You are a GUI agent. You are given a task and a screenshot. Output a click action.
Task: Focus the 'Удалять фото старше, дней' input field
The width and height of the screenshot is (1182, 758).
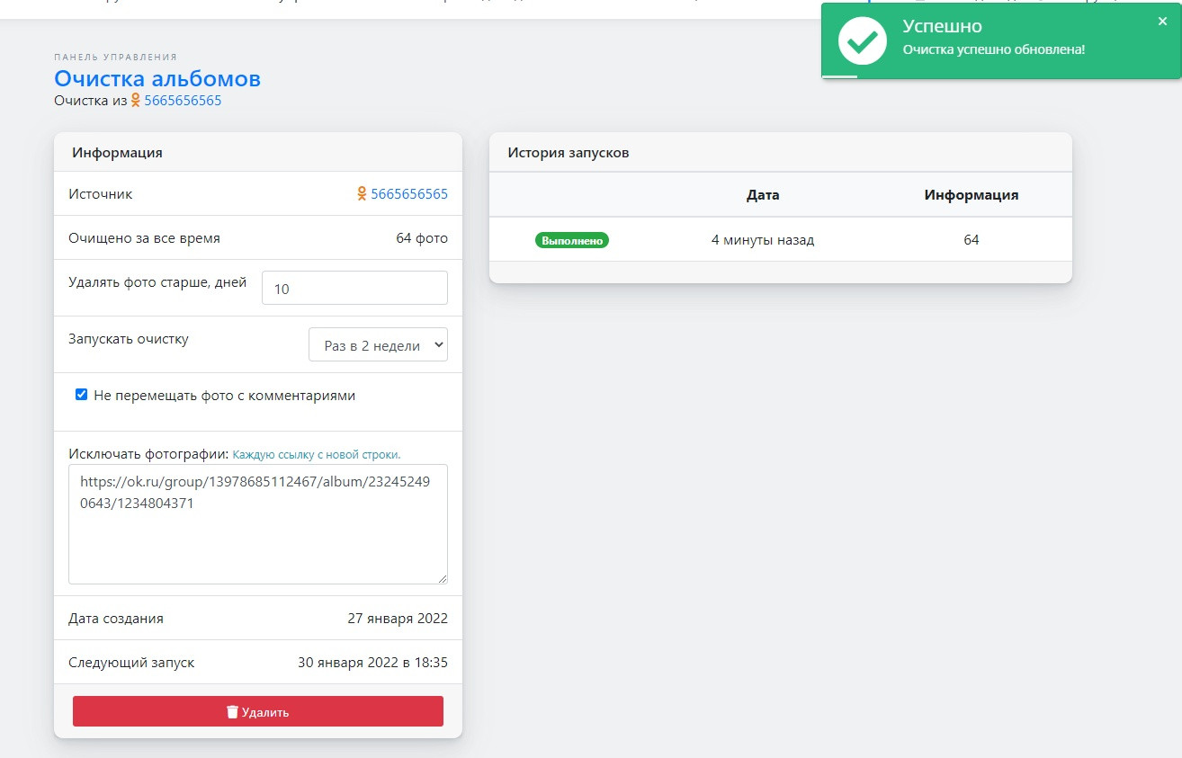click(354, 289)
